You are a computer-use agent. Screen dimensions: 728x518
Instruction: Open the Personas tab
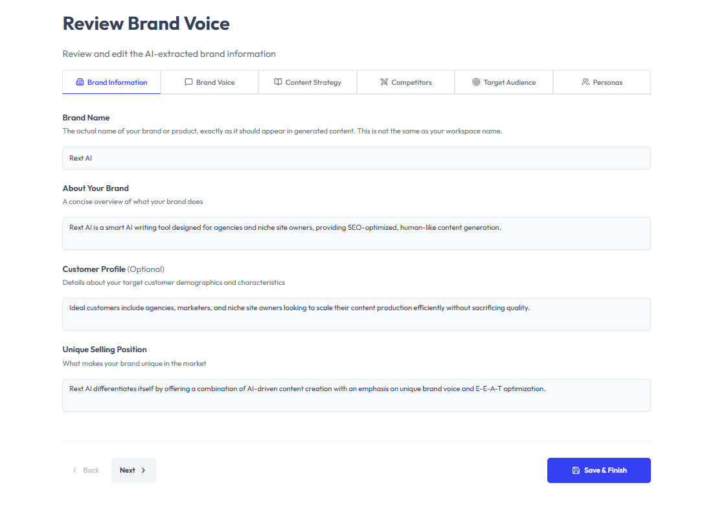point(602,82)
